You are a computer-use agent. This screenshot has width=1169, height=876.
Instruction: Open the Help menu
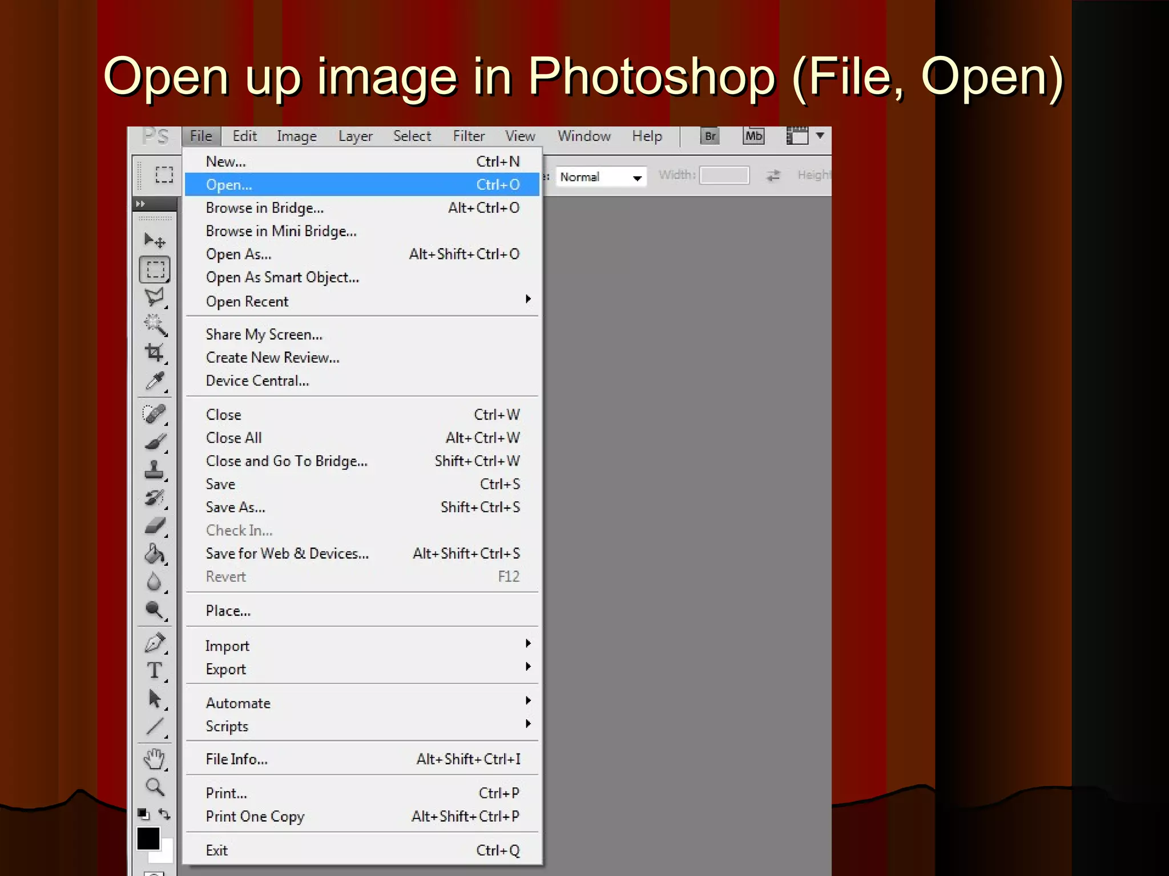(x=647, y=136)
